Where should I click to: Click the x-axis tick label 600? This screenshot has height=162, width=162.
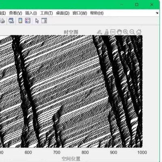[x=28, y=153]
